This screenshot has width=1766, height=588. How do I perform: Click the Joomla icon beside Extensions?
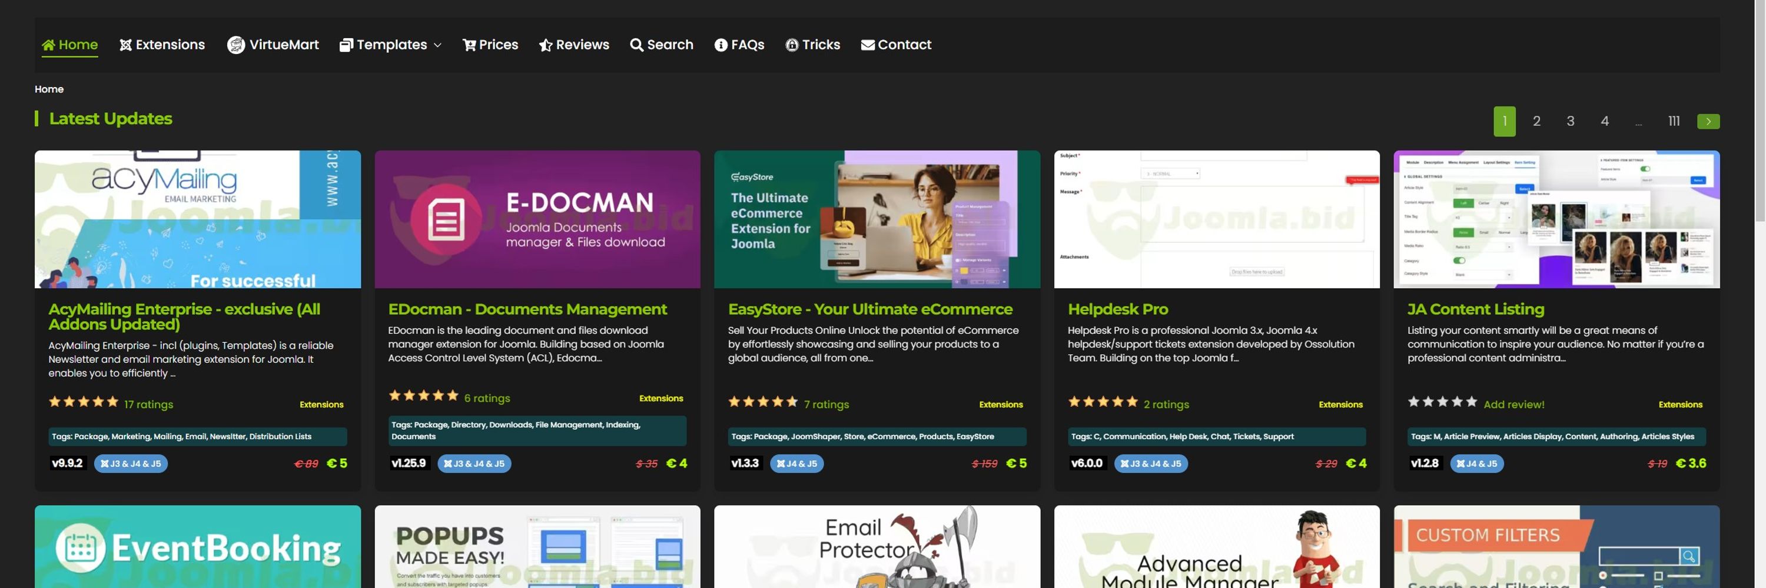[x=125, y=45]
